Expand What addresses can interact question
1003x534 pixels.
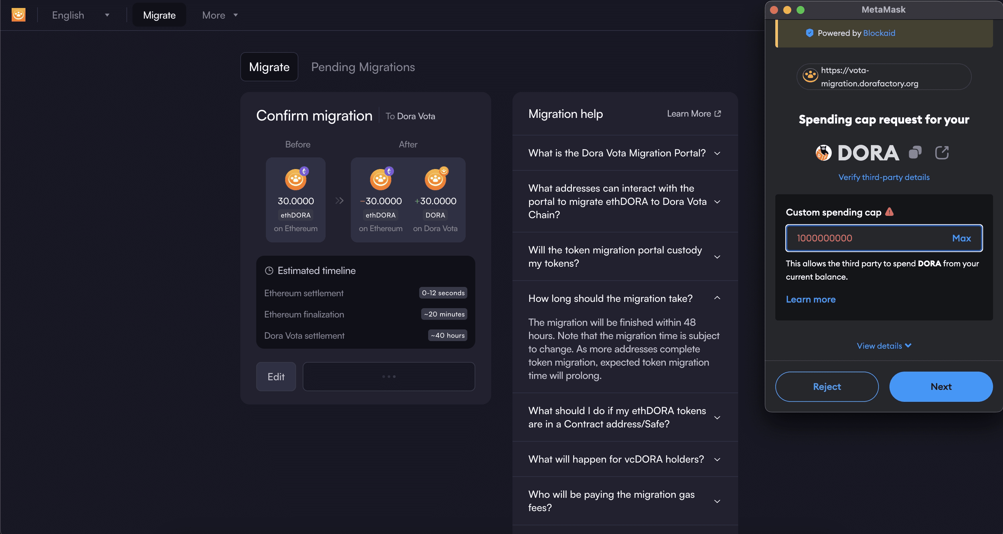pos(625,201)
